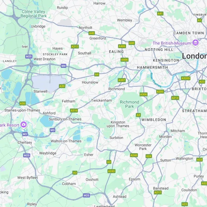Click the Wimbledon district label
The height and width of the screenshot is (207, 207).
[x=154, y=120]
